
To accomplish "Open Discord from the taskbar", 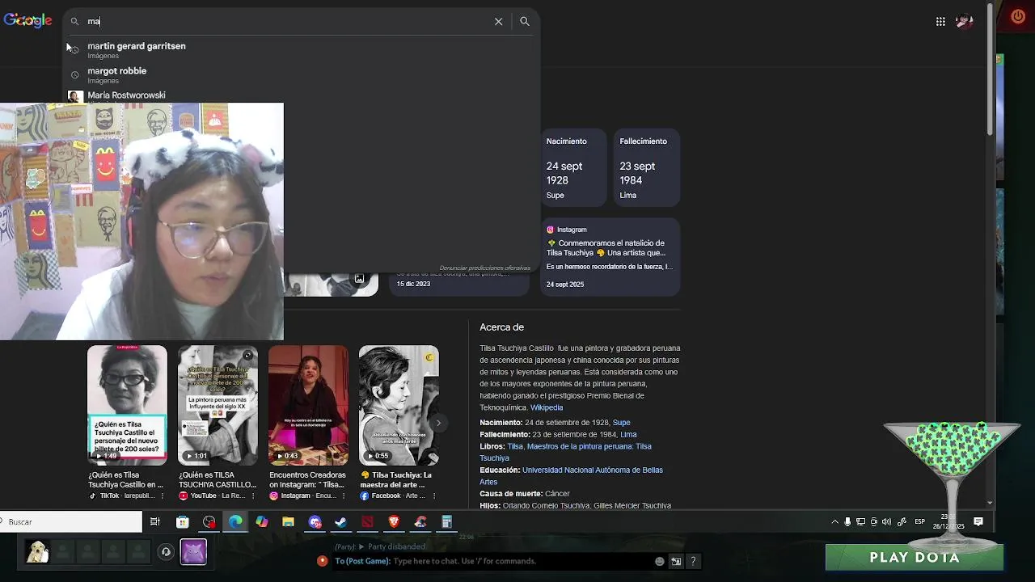I will tap(315, 522).
